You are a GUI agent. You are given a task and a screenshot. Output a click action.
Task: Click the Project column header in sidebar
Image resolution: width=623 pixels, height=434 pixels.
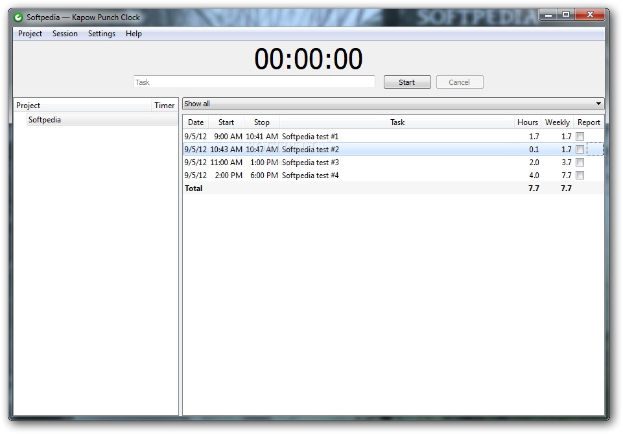pyautogui.click(x=82, y=105)
